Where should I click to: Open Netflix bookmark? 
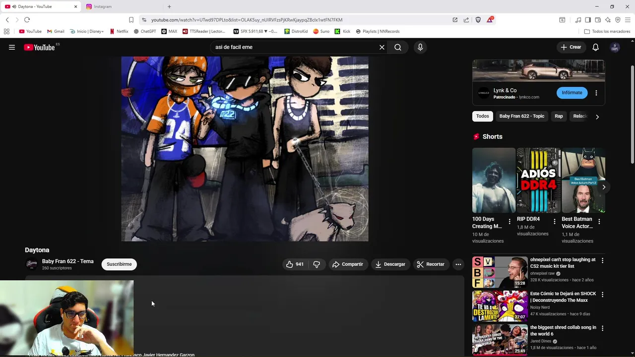point(119,31)
